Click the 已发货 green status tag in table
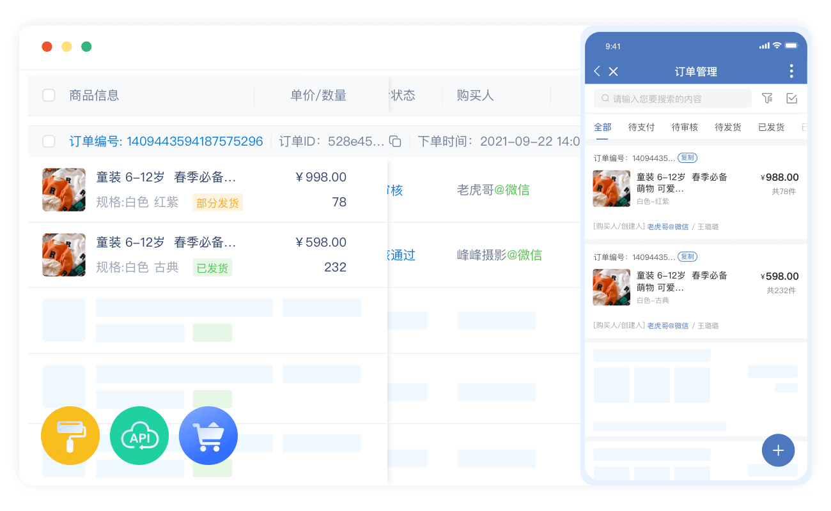The image size is (831, 511). [x=212, y=268]
